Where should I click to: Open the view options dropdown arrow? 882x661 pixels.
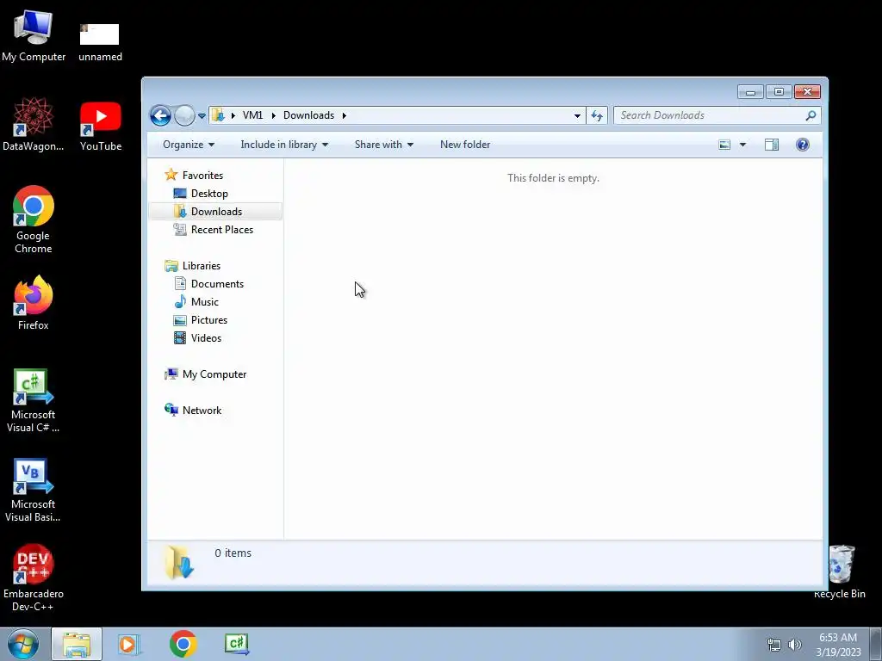(x=742, y=145)
